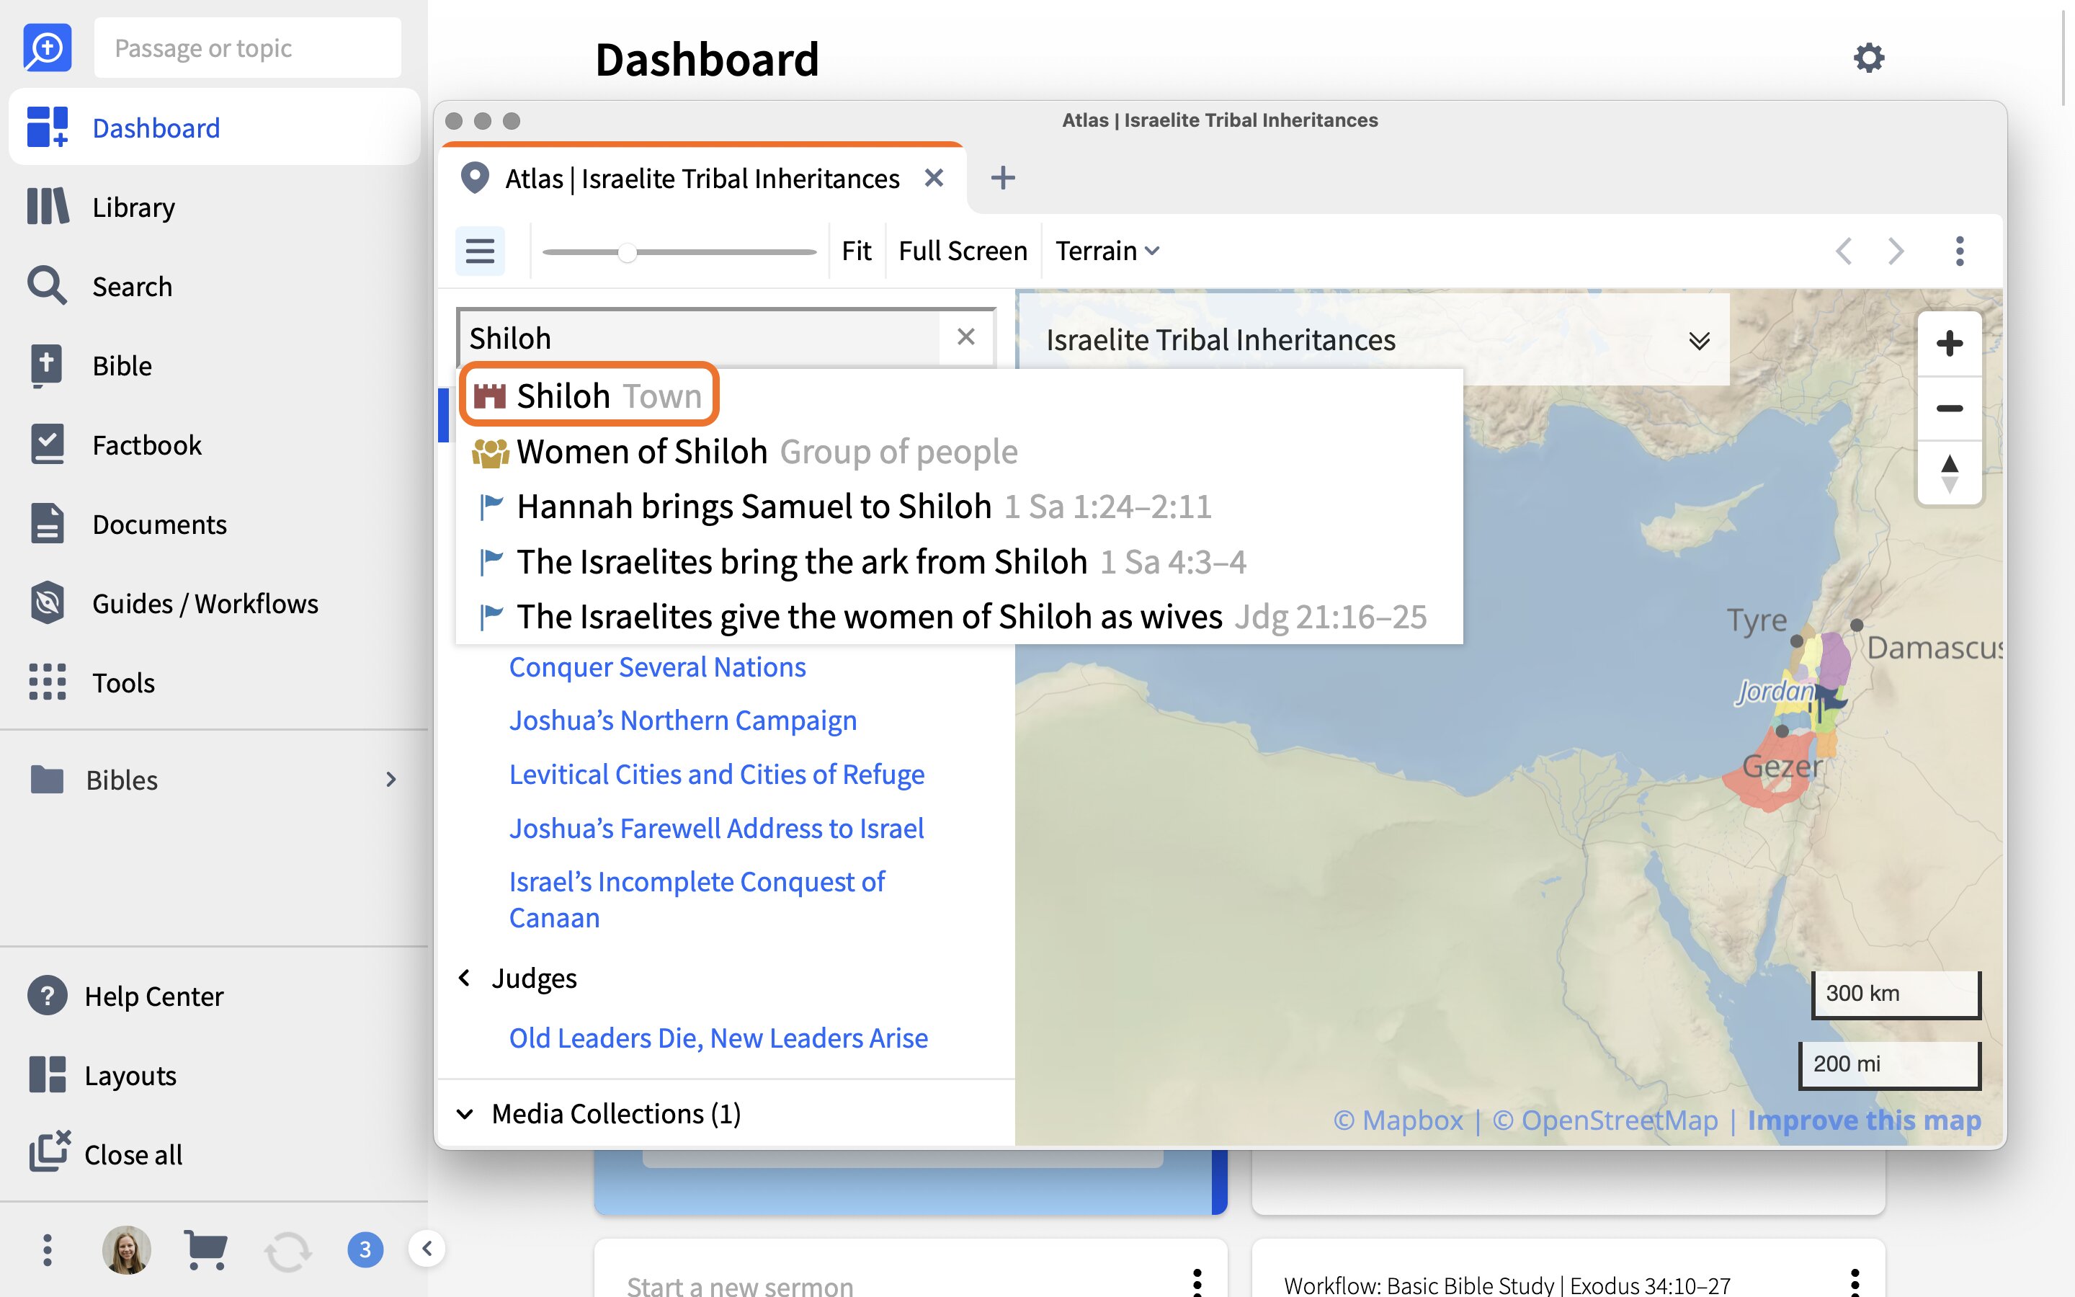Go back with the Atlas history arrow
This screenshot has height=1297, width=2075.
[1844, 251]
